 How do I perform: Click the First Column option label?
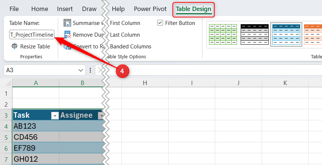click(125, 23)
